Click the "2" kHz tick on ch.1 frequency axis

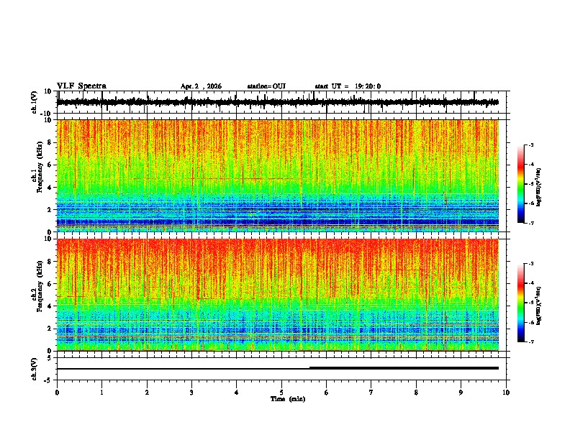coord(50,210)
